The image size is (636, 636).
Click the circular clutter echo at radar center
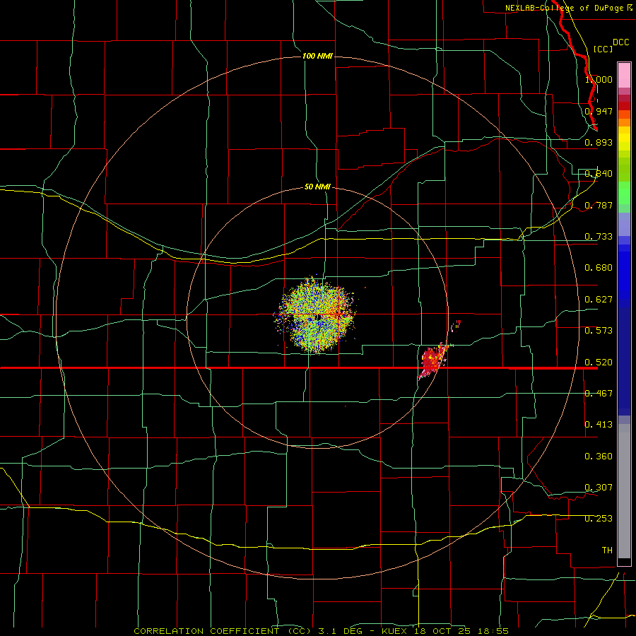tap(317, 314)
